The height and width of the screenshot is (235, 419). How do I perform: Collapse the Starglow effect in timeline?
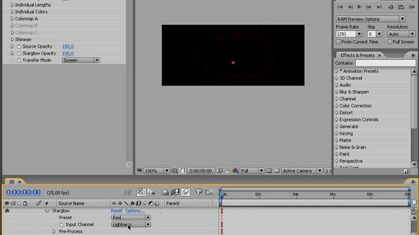click(x=47, y=211)
